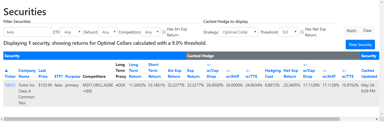Click the scrollbar left arrow
The image size is (384, 122).
pos(2,119)
